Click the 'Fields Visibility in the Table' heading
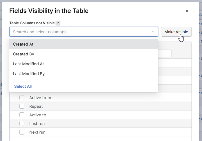The width and height of the screenshot is (202, 141). [x=49, y=11]
